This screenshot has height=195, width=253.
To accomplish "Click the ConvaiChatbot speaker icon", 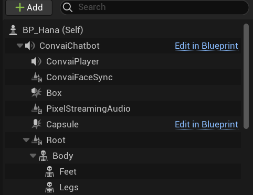I will 30,46.
